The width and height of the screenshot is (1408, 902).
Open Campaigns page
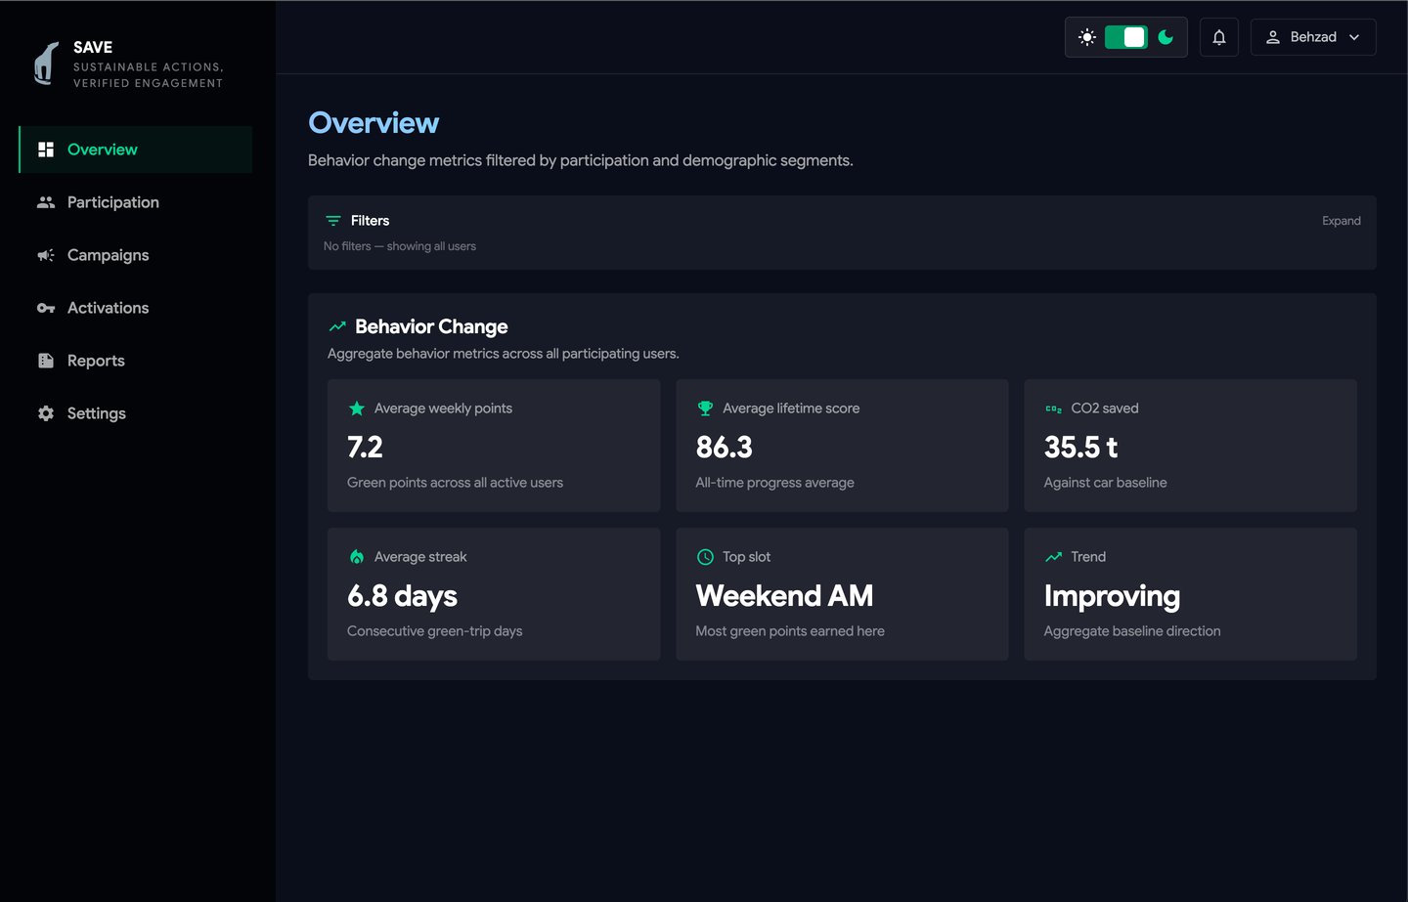(x=135, y=255)
